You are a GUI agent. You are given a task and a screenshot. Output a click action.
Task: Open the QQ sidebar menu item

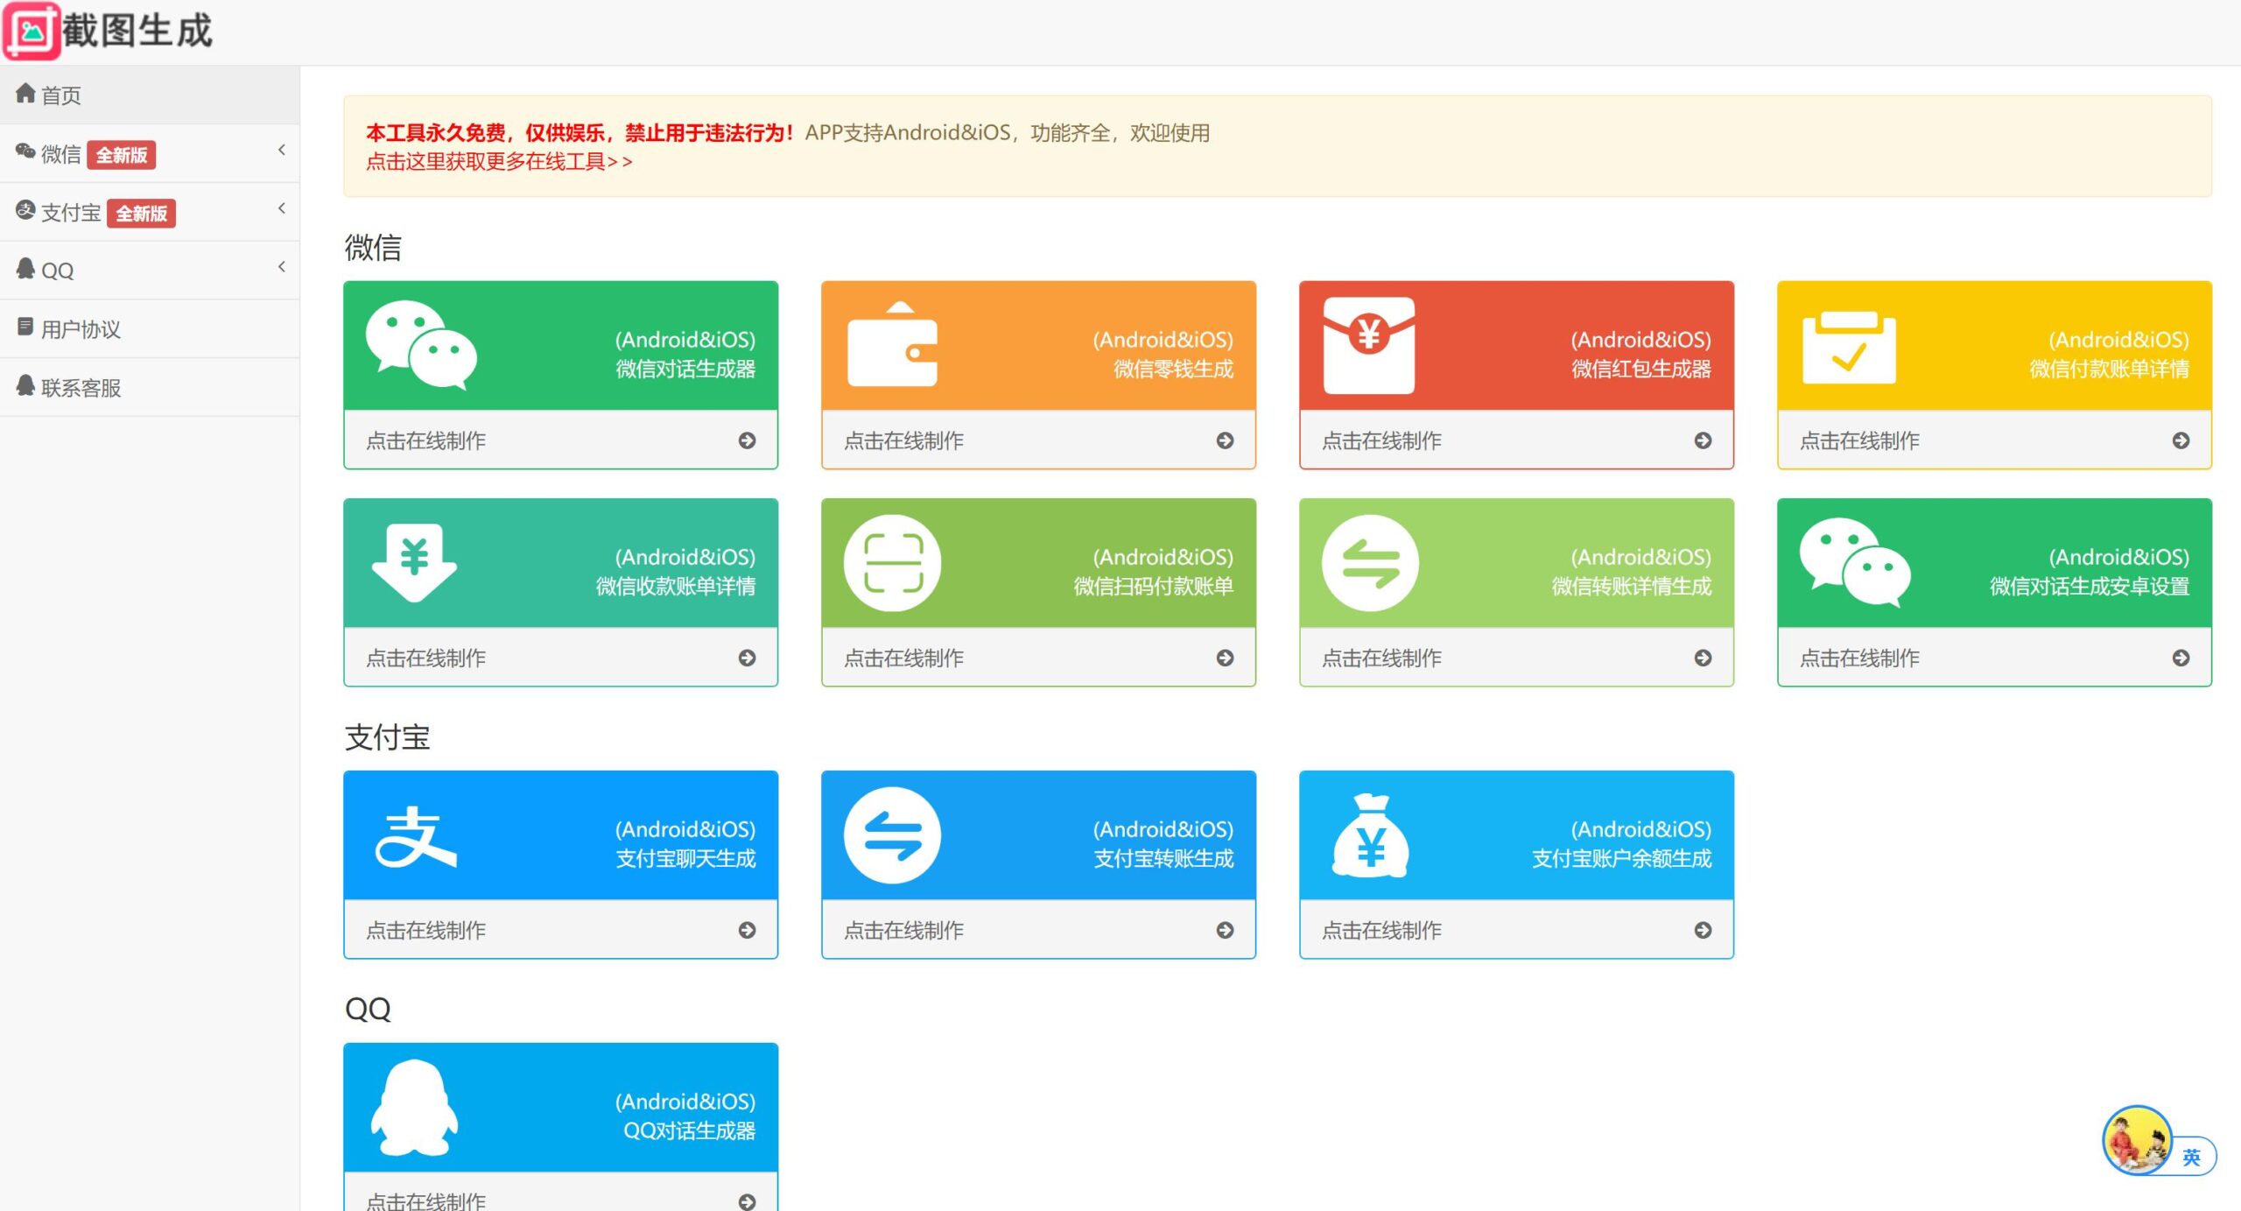pyautogui.click(x=150, y=271)
